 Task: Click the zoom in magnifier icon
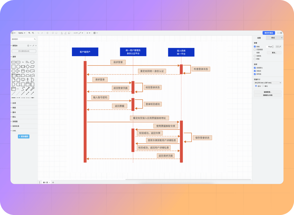(x=29, y=33)
